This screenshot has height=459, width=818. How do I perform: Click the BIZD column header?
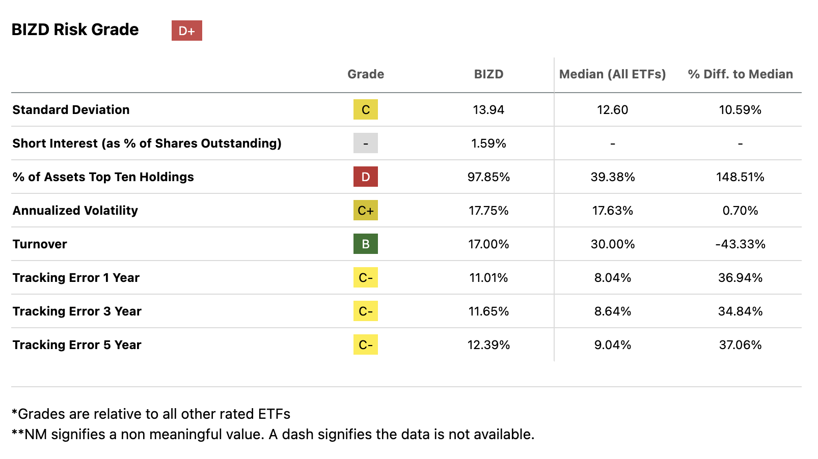488,74
